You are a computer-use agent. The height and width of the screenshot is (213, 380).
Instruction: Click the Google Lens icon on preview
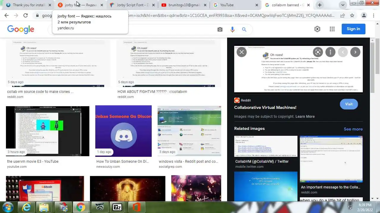coord(318,52)
